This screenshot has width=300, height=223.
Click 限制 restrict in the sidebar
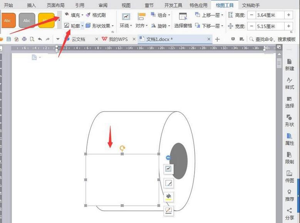click(x=289, y=158)
